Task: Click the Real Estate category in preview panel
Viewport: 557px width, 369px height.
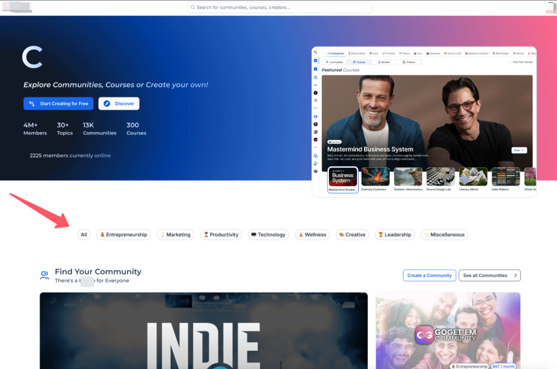Action: 500,53
